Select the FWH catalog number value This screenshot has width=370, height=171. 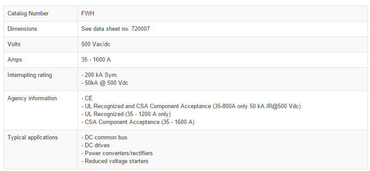coord(87,14)
